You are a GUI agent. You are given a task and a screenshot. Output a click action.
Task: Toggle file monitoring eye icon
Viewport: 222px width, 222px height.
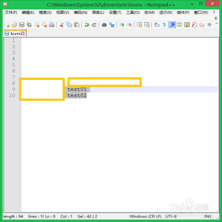point(209,25)
